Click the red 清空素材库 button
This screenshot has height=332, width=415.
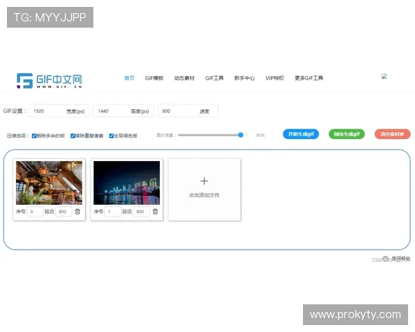tap(392, 134)
